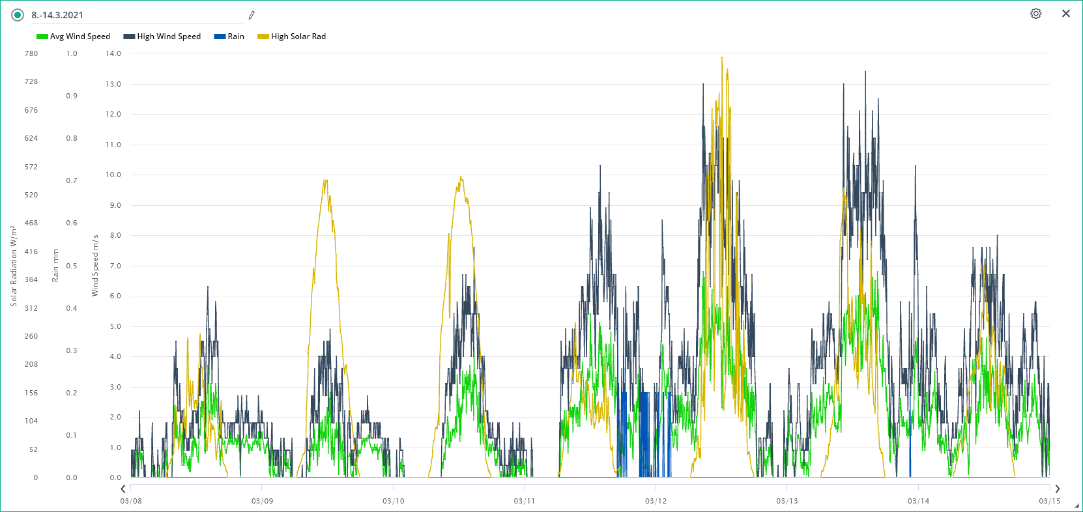Toggle the High Wind Speed legend label

tap(169, 36)
